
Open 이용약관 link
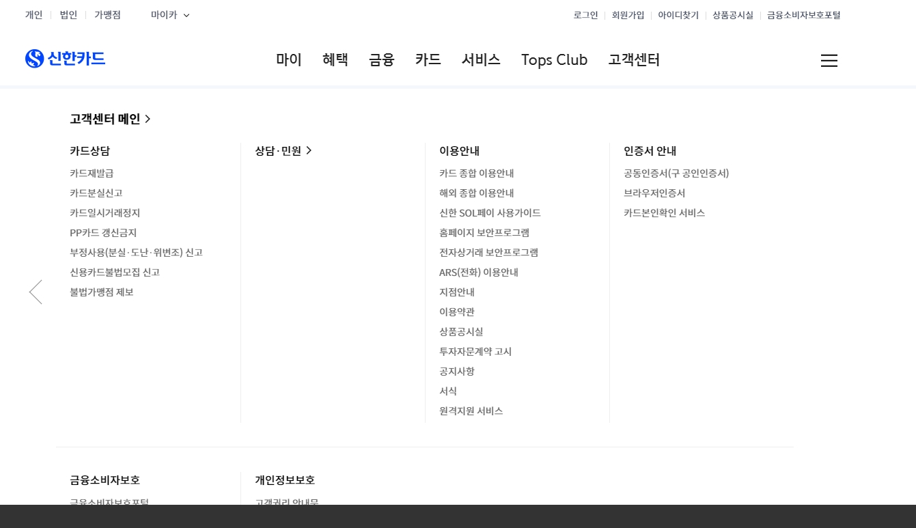457,312
